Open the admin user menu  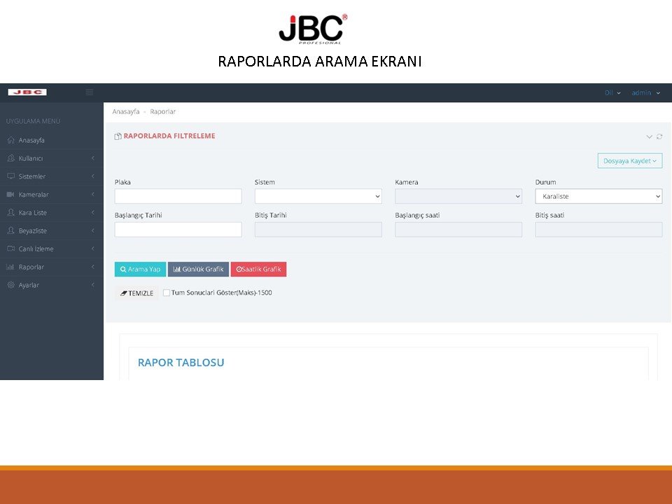[x=645, y=92]
